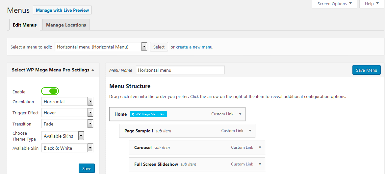Open the Trigger Effect dropdown
The image size is (385, 174).
[x=67, y=113]
